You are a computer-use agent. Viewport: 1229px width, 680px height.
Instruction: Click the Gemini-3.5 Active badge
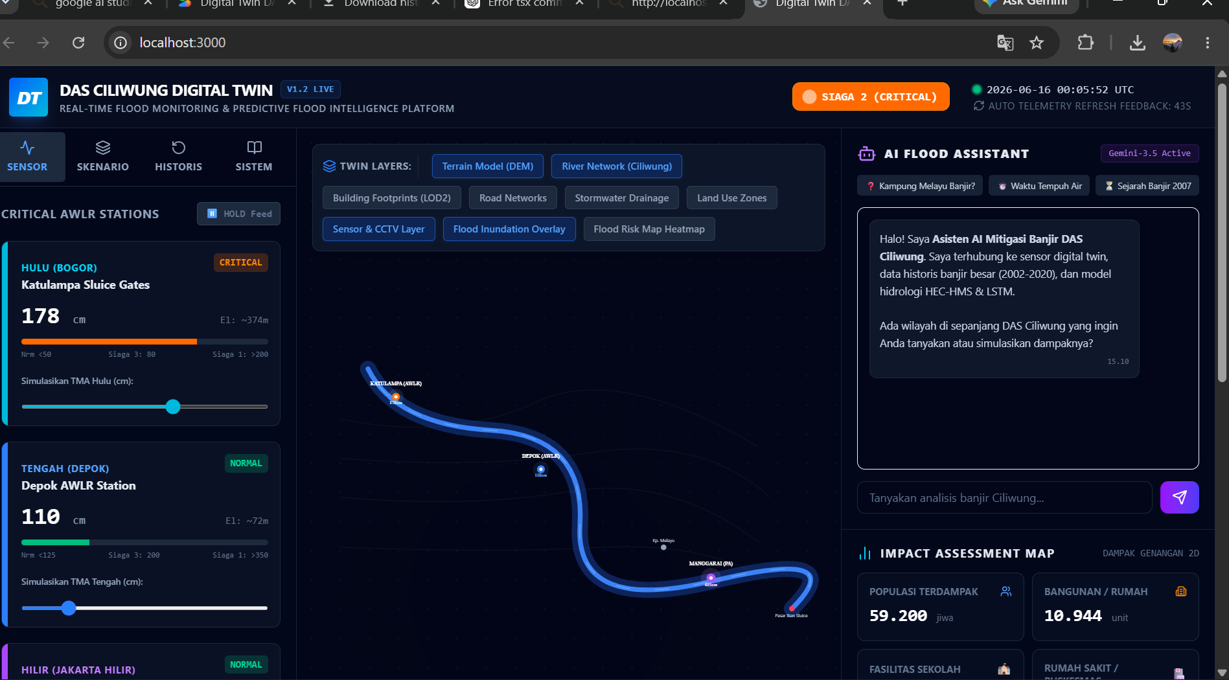[1149, 153]
